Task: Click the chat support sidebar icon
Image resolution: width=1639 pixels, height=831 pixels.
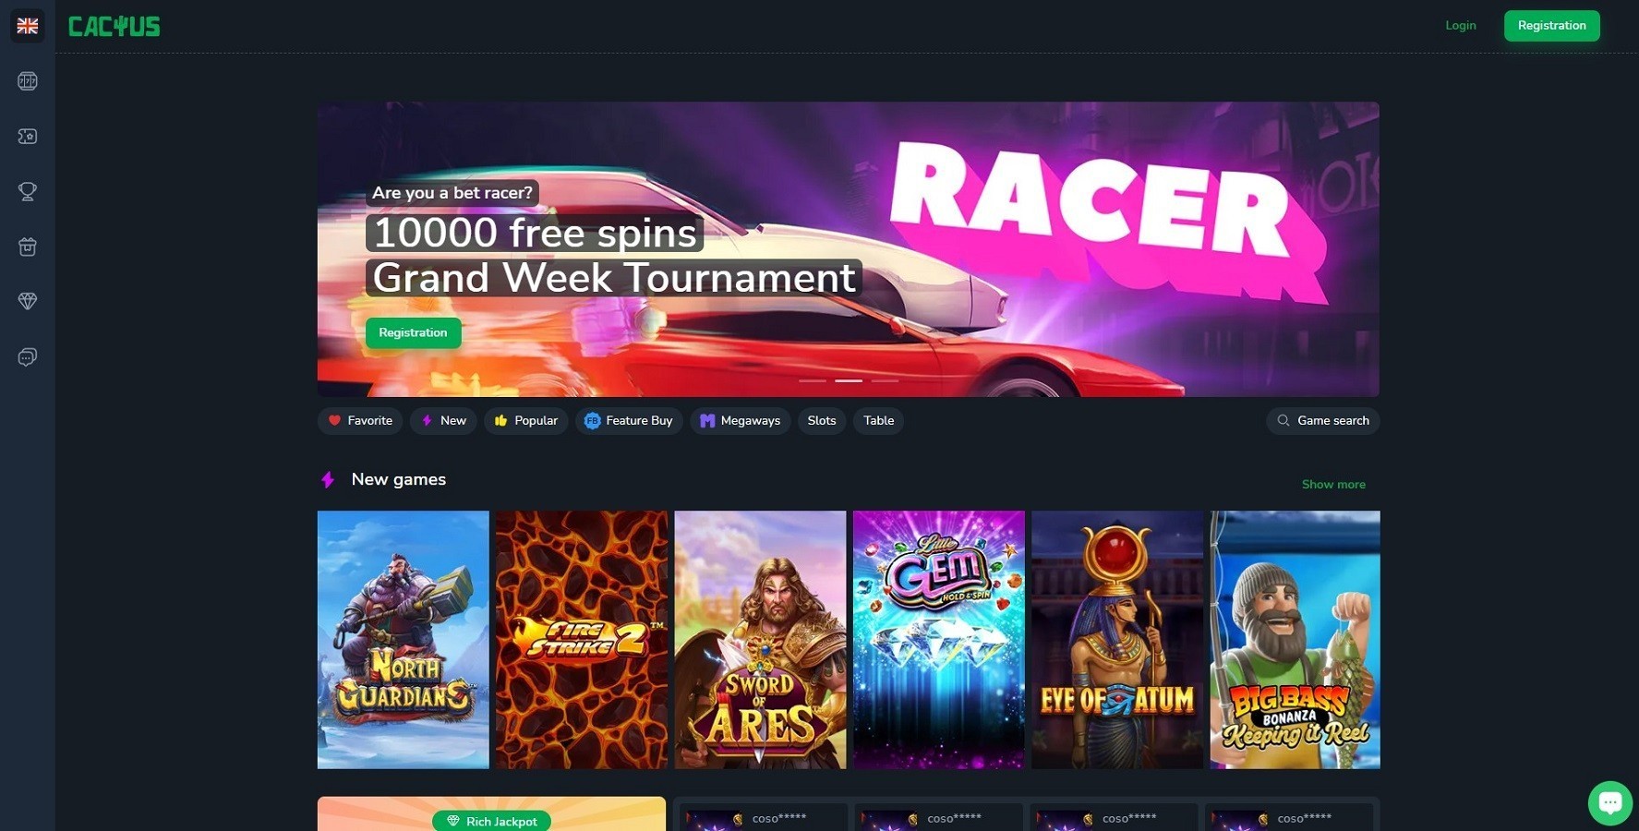Action: pos(28,357)
